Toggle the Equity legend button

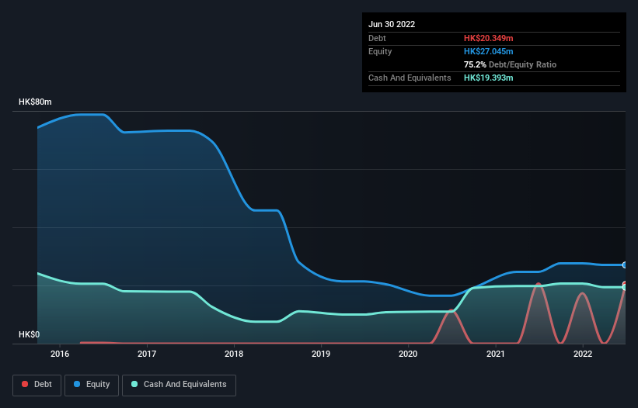(x=92, y=385)
